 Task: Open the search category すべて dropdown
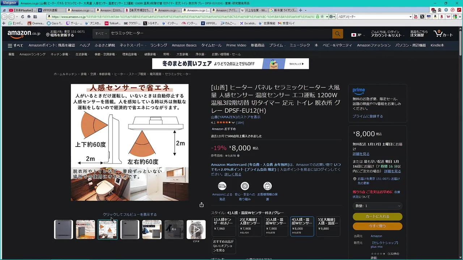tap(100, 34)
